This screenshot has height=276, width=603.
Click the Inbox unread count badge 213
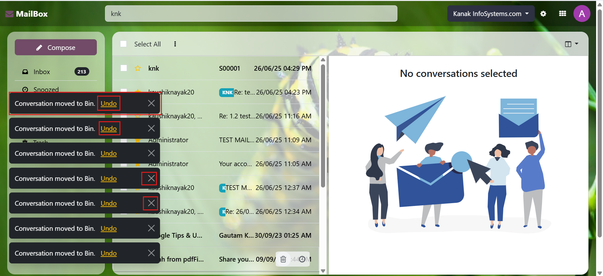point(82,72)
